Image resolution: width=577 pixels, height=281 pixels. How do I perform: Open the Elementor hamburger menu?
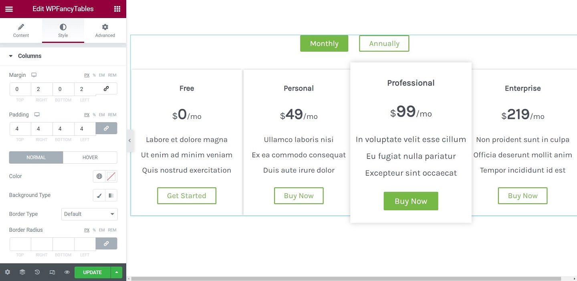click(9, 8)
